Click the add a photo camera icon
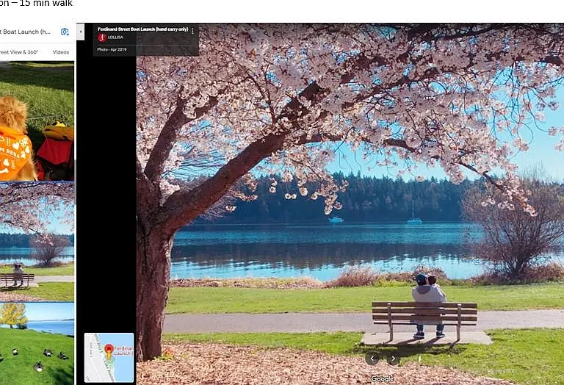564x385 pixels. click(65, 32)
